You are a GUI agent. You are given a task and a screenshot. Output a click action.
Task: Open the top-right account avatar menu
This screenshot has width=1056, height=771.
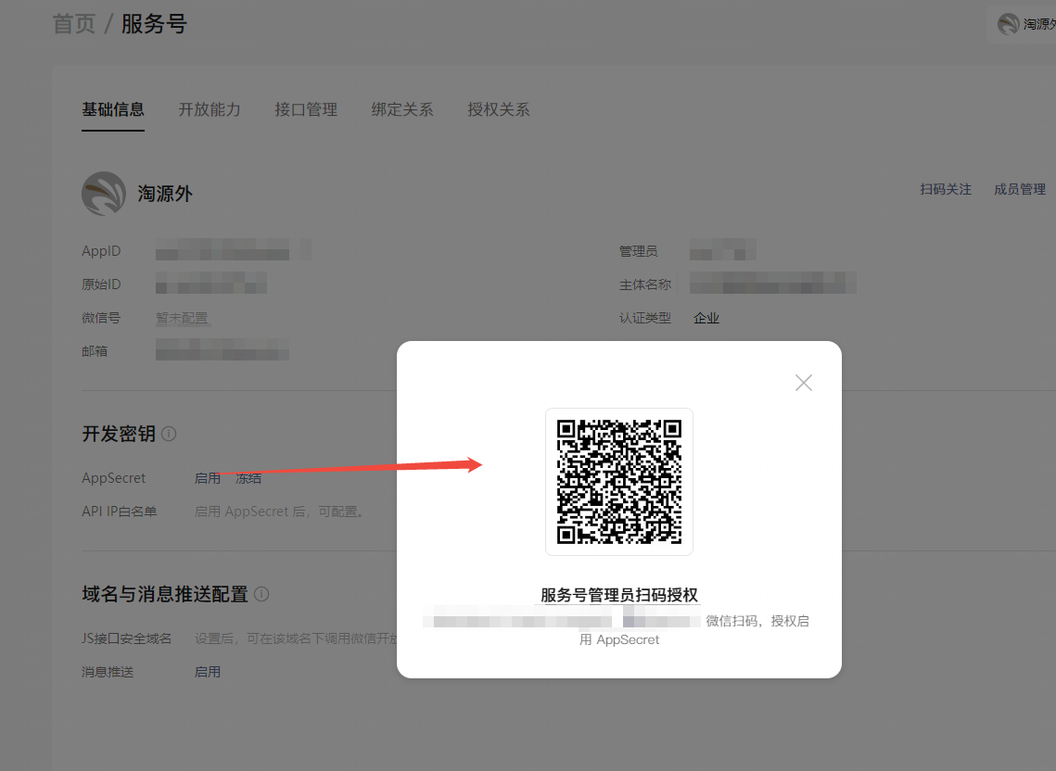point(1009,24)
